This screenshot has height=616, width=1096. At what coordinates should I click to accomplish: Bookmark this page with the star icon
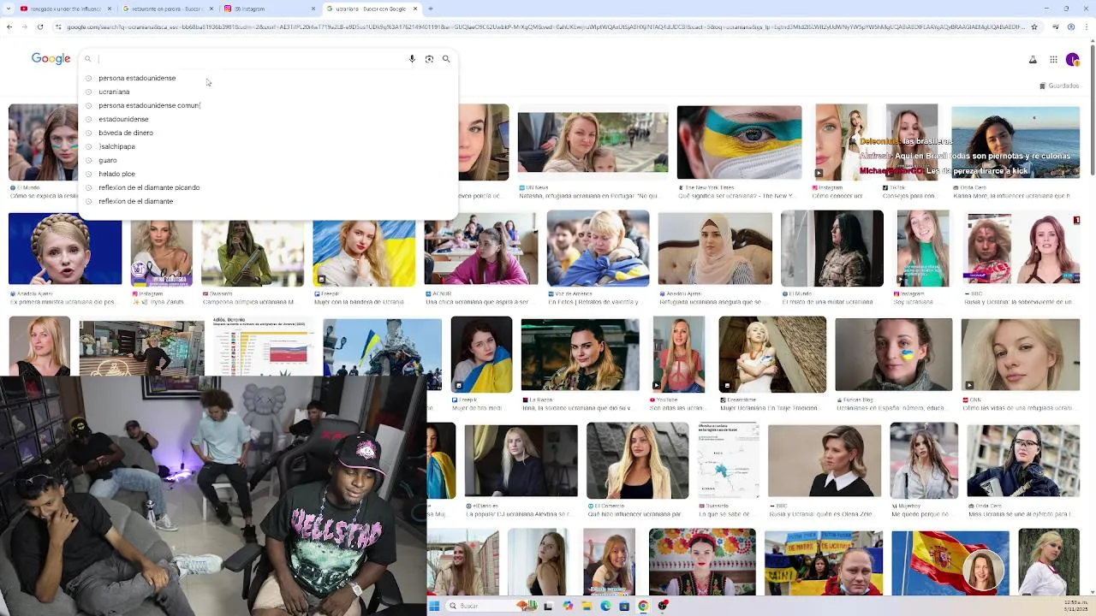coord(1034,27)
